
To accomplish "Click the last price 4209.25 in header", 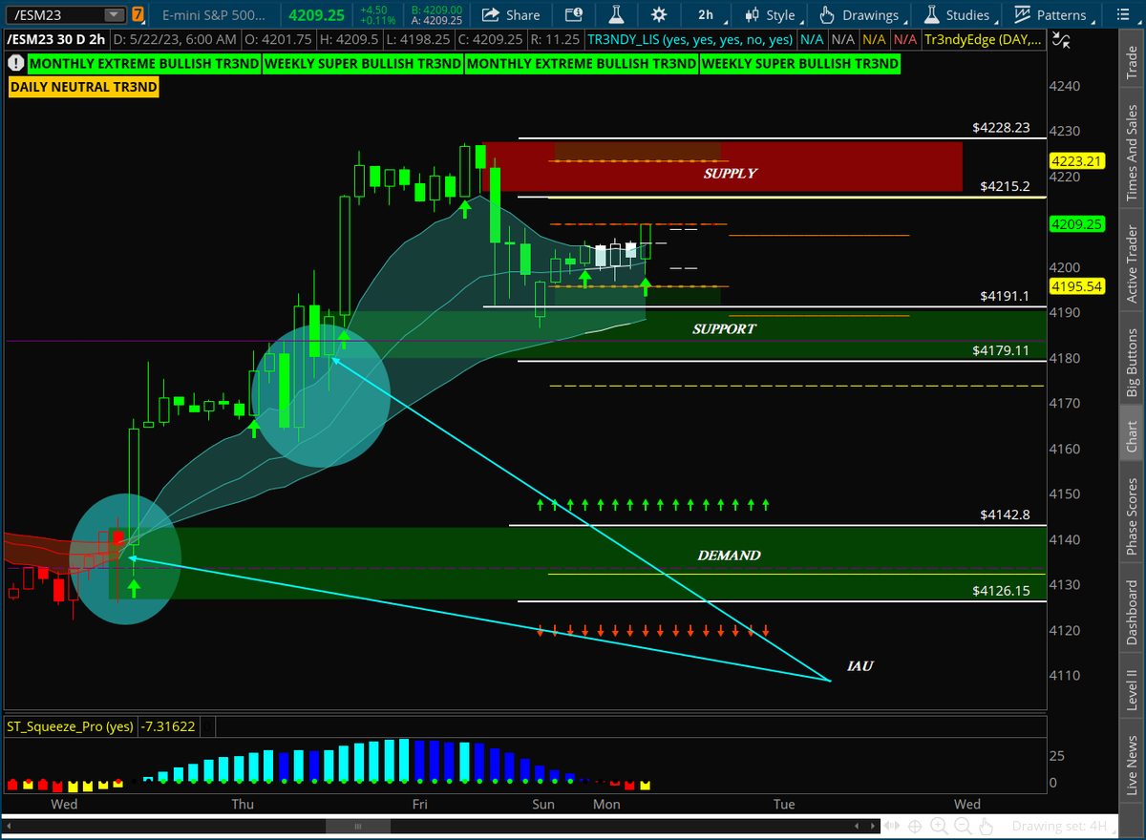I will click(x=317, y=15).
